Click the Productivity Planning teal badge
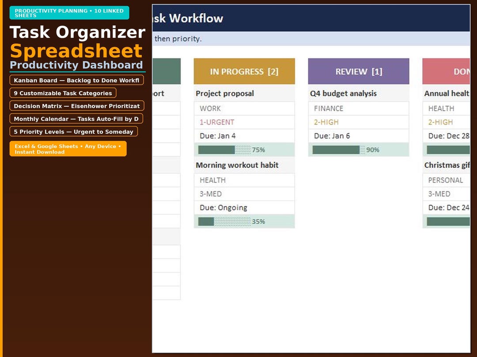The height and width of the screenshot is (357, 477). (69, 13)
